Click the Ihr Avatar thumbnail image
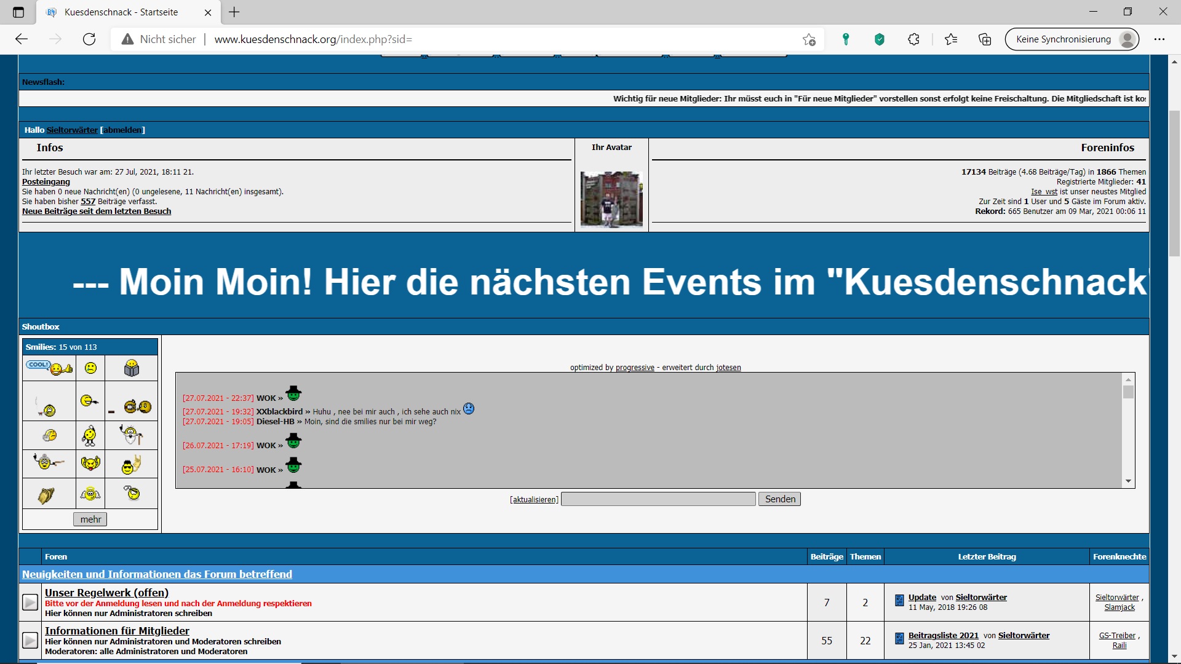 click(x=611, y=199)
